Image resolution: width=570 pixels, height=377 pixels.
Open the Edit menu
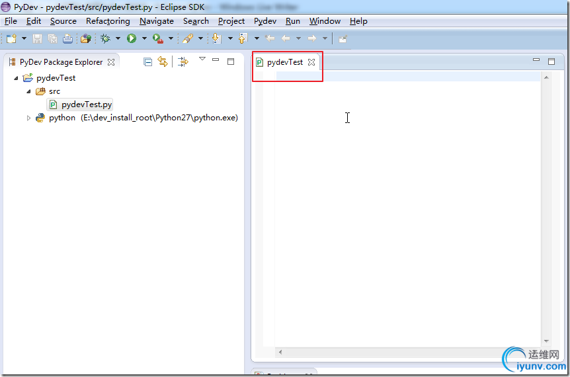pyautogui.click(x=34, y=21)
